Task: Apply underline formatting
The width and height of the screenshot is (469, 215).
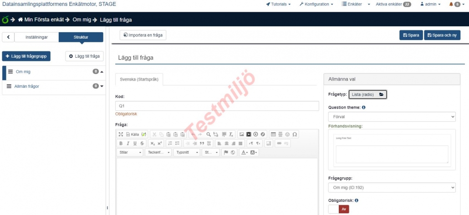Action: click(x=135, y=143)
